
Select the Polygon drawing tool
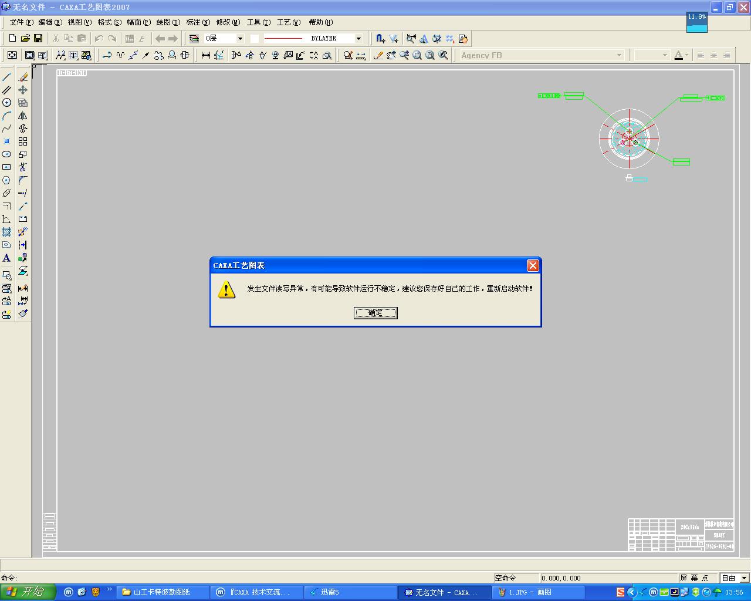click(x=6, y=180)
